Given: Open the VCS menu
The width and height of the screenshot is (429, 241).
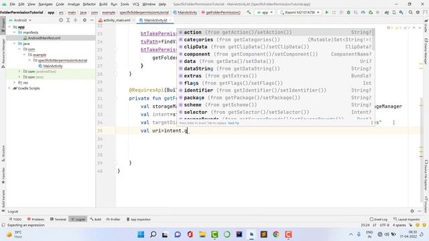Looking at the screenshot, I should [x=135, y=4].
